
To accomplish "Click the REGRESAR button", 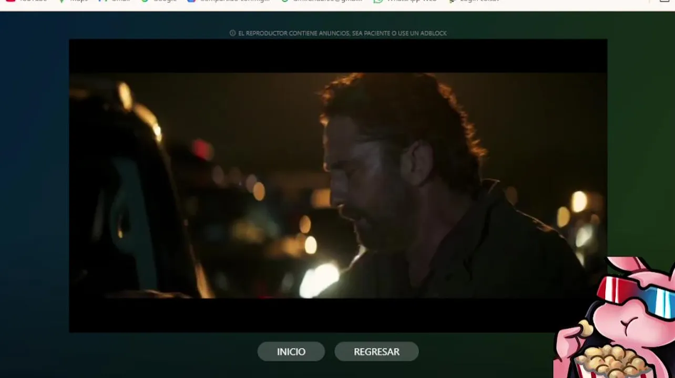I will coord(376,352).
